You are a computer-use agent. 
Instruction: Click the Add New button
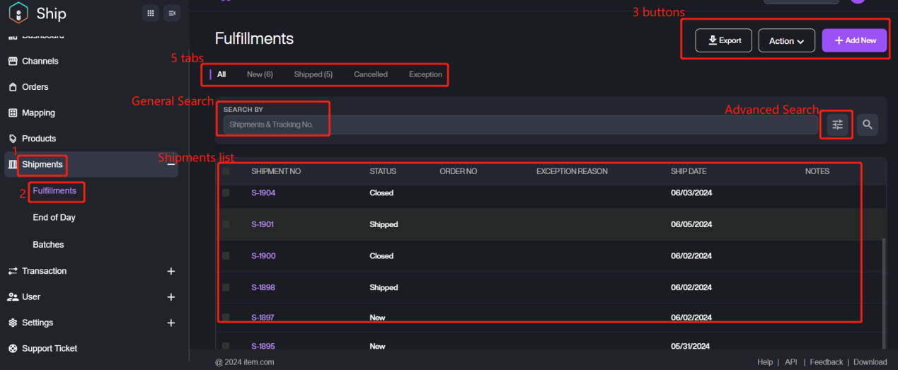click(x=855, y=40)
